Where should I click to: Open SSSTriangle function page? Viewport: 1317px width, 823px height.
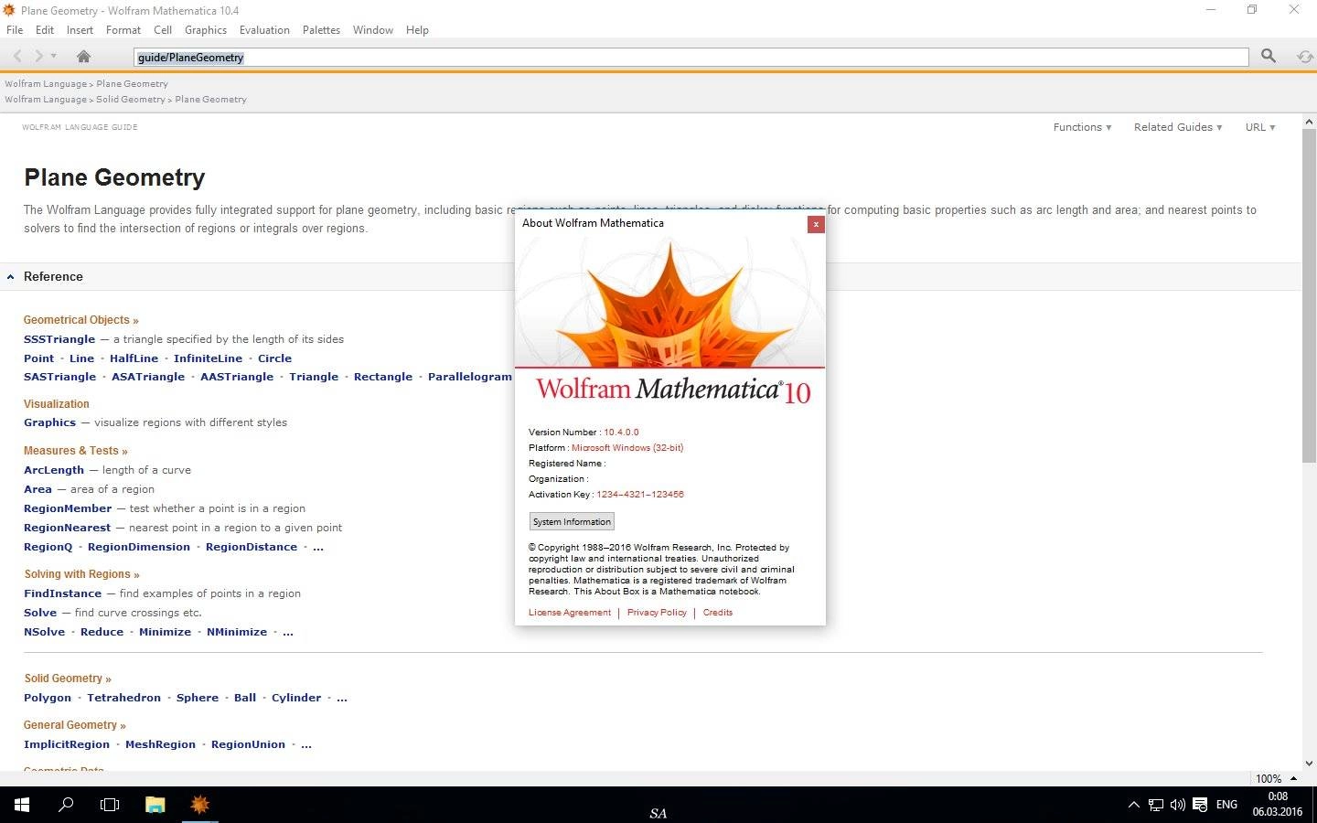pos(59,339)
